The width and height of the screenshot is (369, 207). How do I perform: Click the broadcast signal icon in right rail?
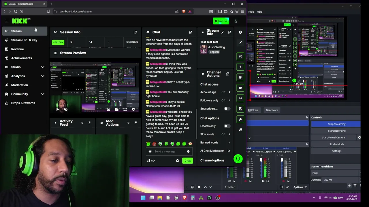pyautogui.click(x=240, y=98)
